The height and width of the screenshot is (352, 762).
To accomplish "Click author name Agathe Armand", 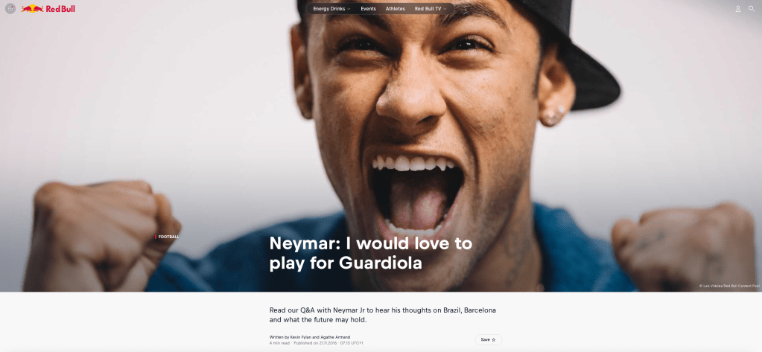I will tap(335, 337).
